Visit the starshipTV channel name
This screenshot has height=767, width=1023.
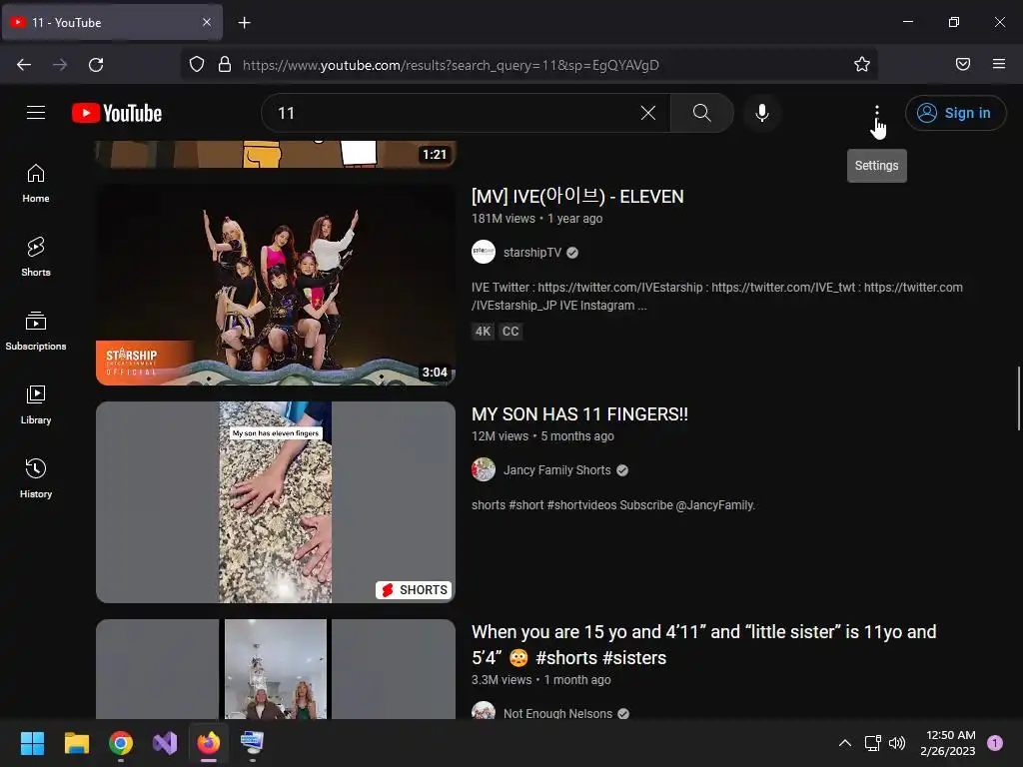531,253
